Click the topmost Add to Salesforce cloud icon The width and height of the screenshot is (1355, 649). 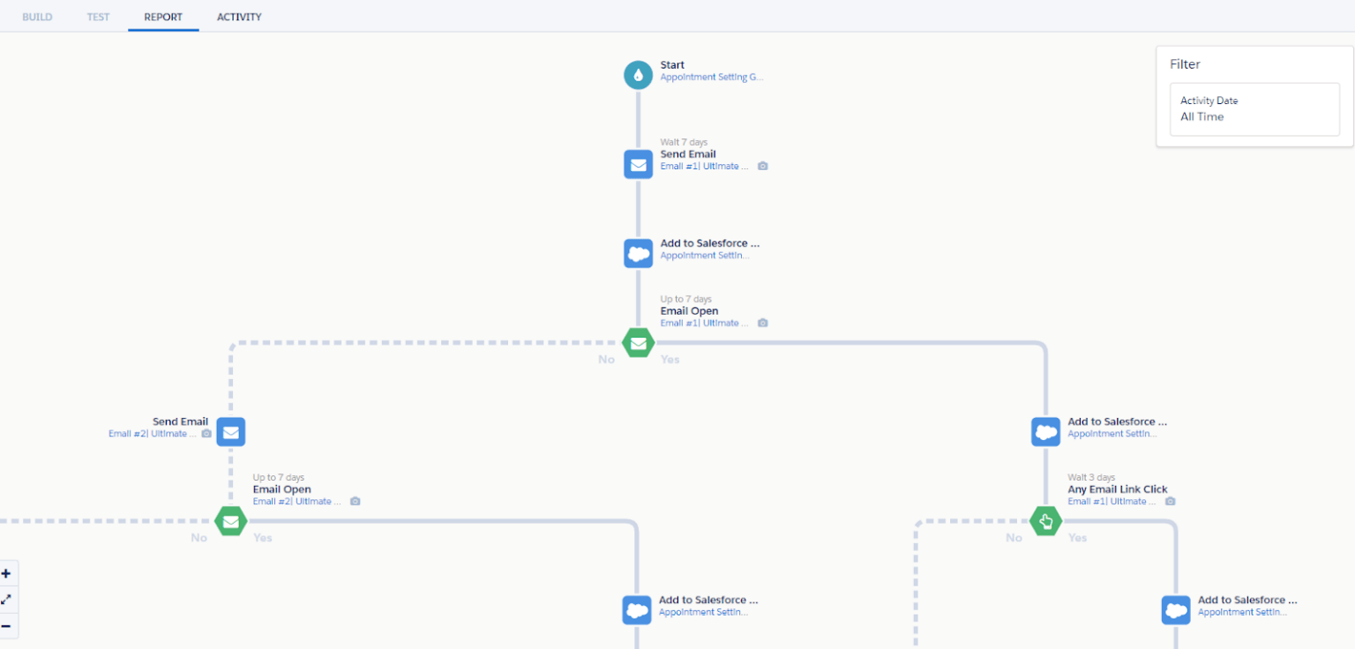coord(638,253)
